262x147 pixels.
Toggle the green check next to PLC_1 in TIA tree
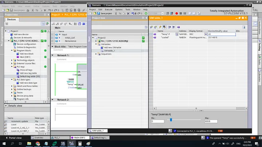click(42, 41)
